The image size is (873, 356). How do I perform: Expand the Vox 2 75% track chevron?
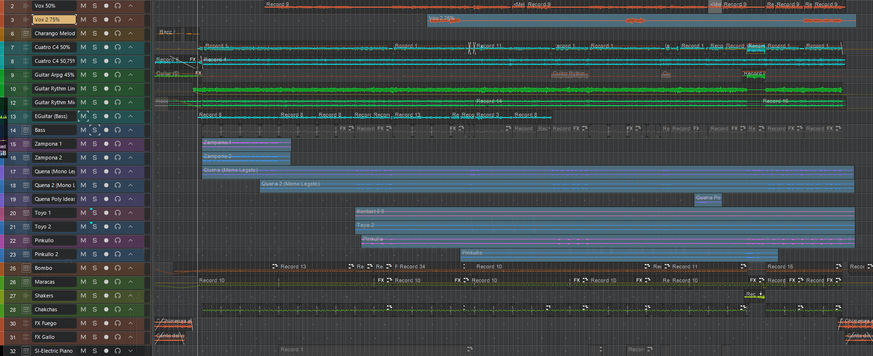click(x=131, y=20)
